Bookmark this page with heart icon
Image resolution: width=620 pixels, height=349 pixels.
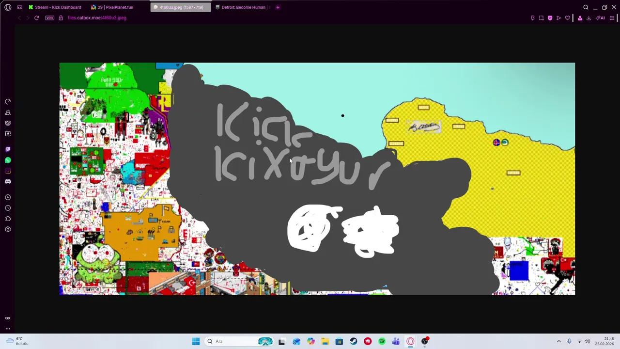(x=567, y=18)
